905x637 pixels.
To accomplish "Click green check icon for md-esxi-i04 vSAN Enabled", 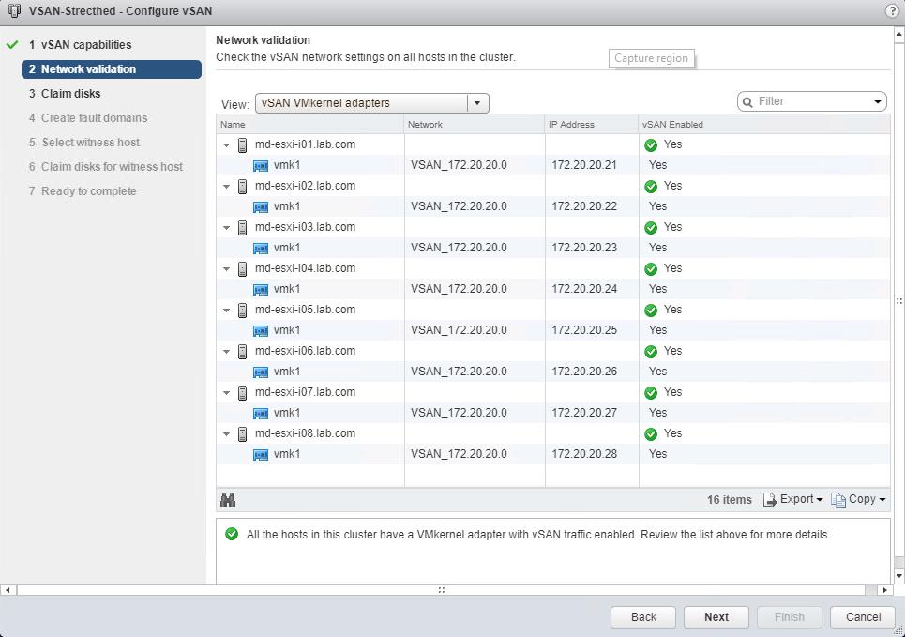I will click(x=651, y=269).
